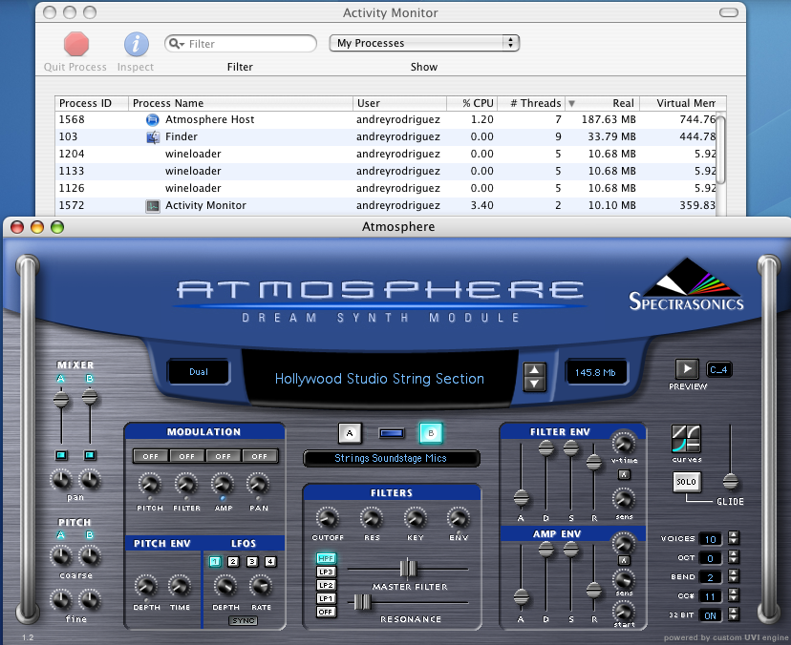Sort by % CPU column header
This screenshot has width=791, height=645.
click(x=471, y=103)
